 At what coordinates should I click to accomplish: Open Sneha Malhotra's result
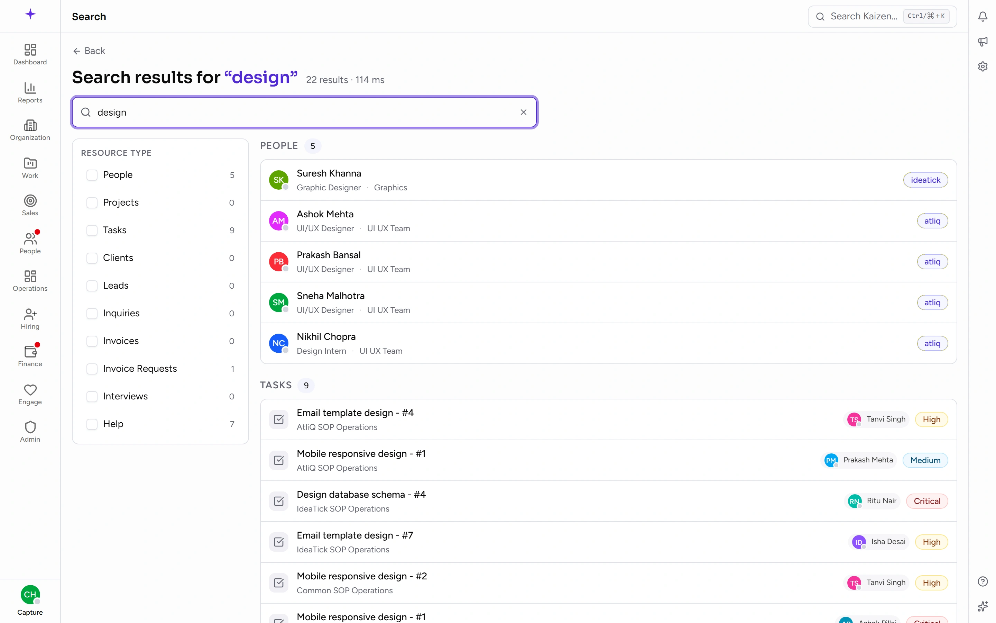tap(608, 303)
